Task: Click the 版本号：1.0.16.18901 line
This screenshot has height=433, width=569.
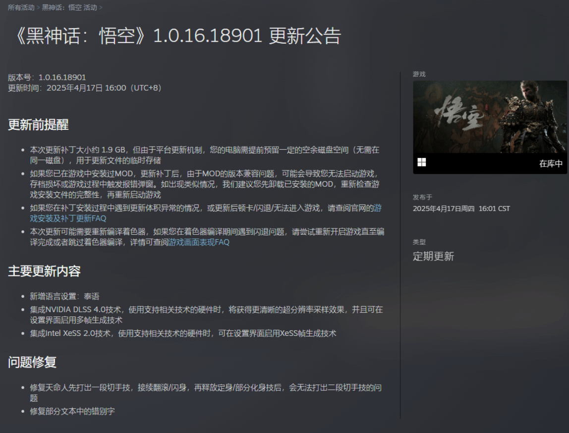Action: click(47, 77)
